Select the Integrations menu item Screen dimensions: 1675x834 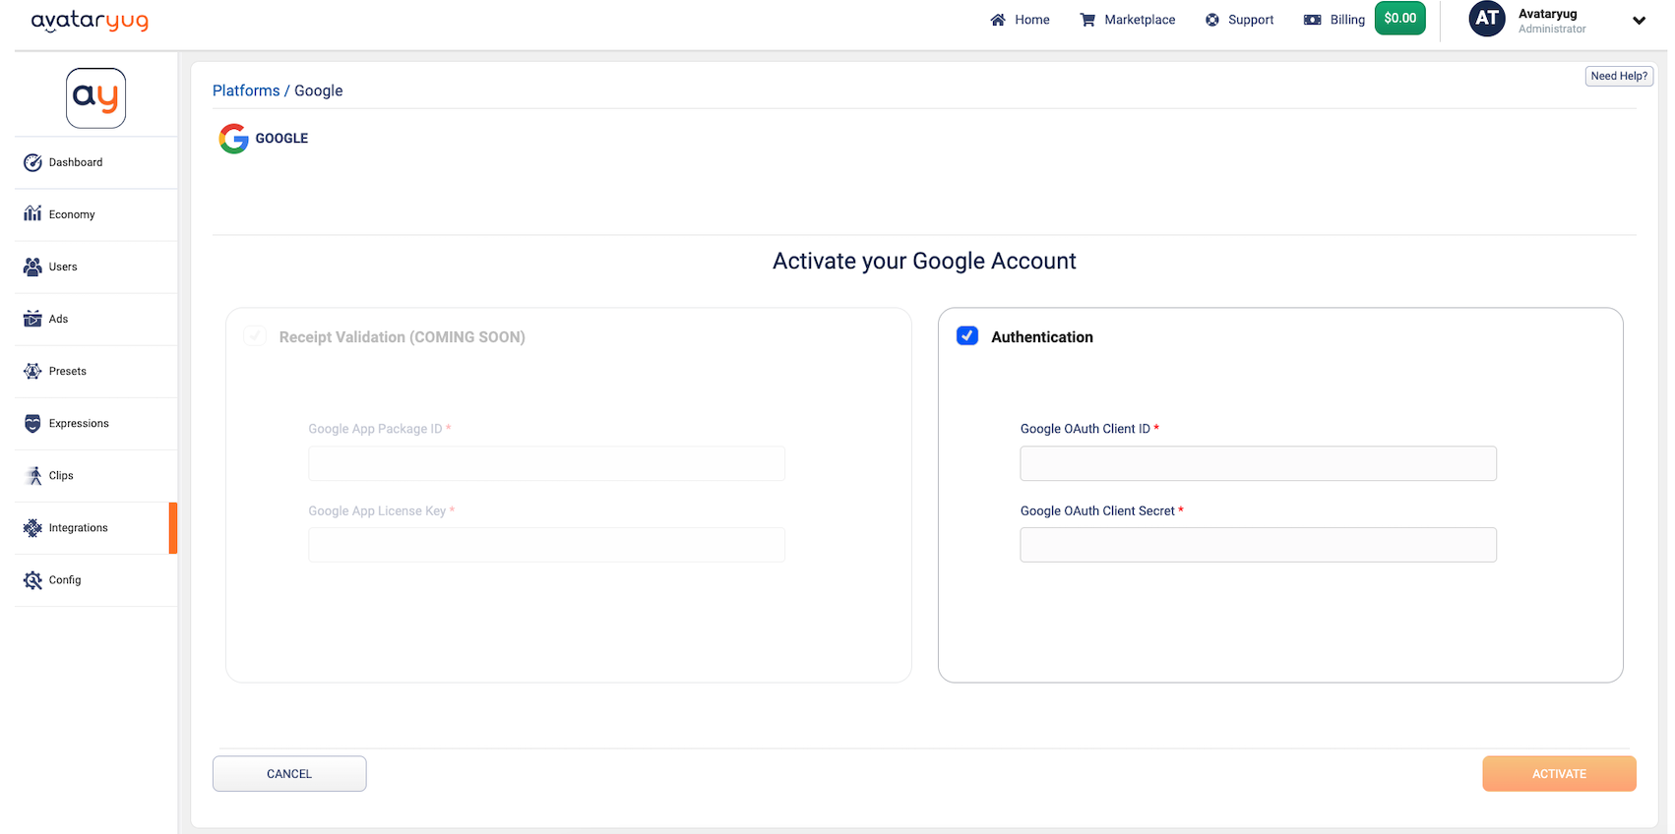point(95,528)
